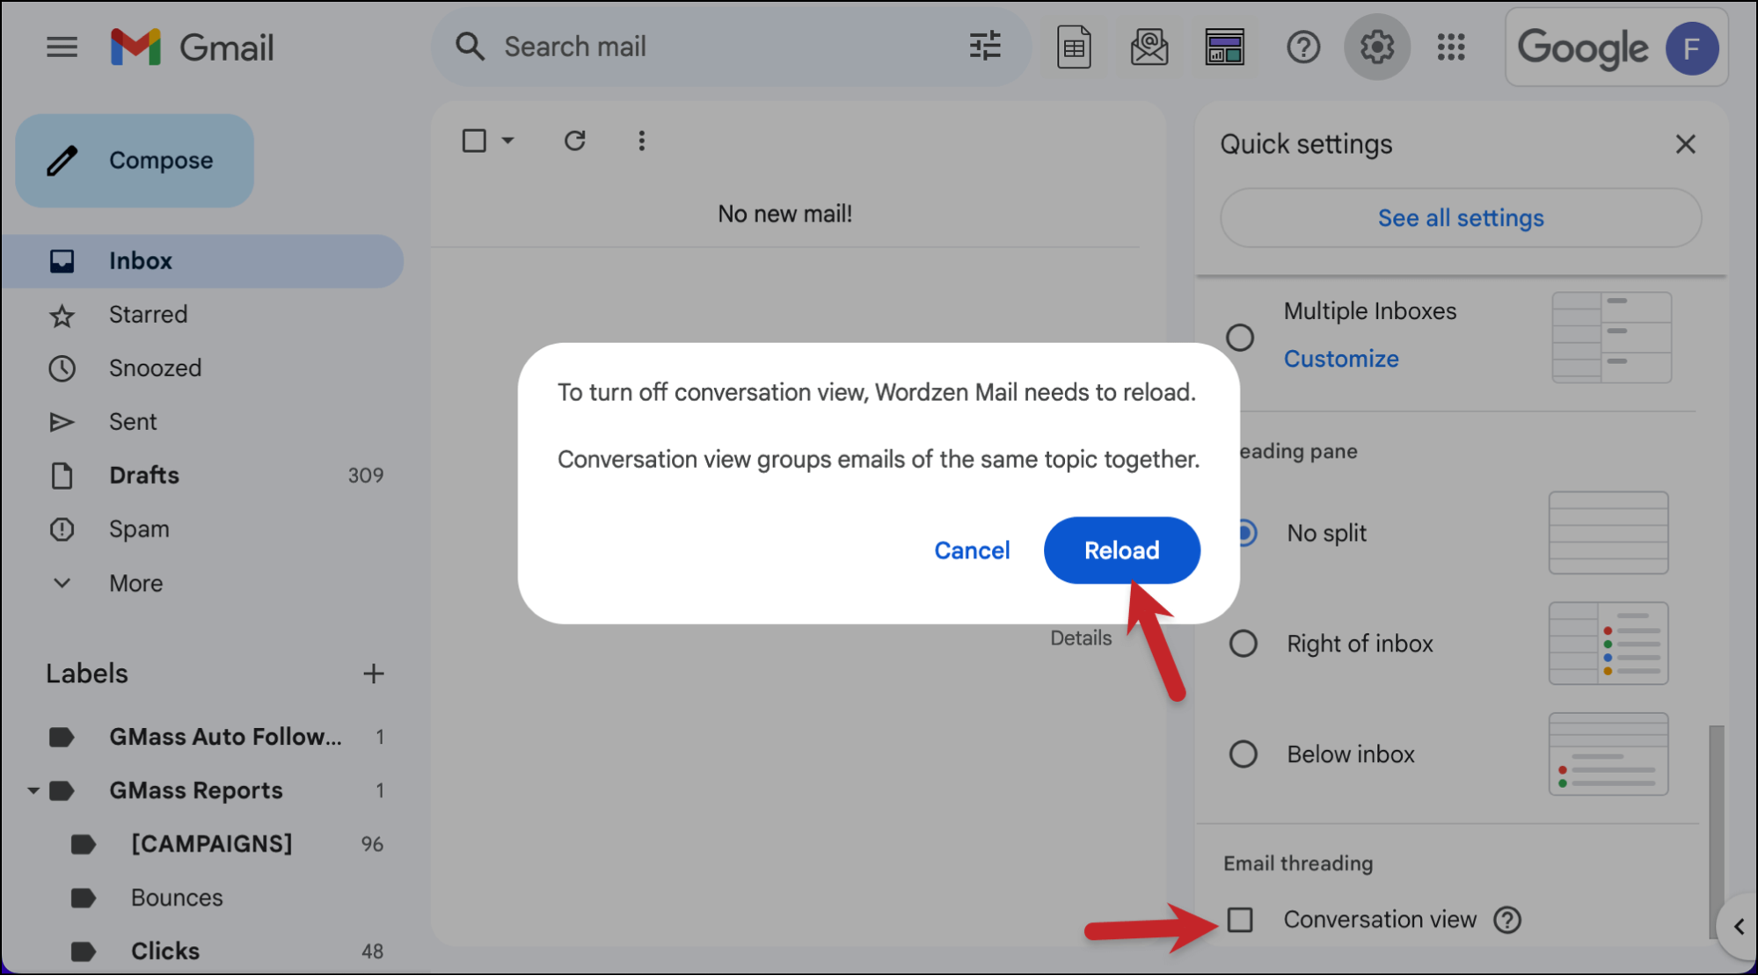Open the Details link

[x=1081, y=638]
